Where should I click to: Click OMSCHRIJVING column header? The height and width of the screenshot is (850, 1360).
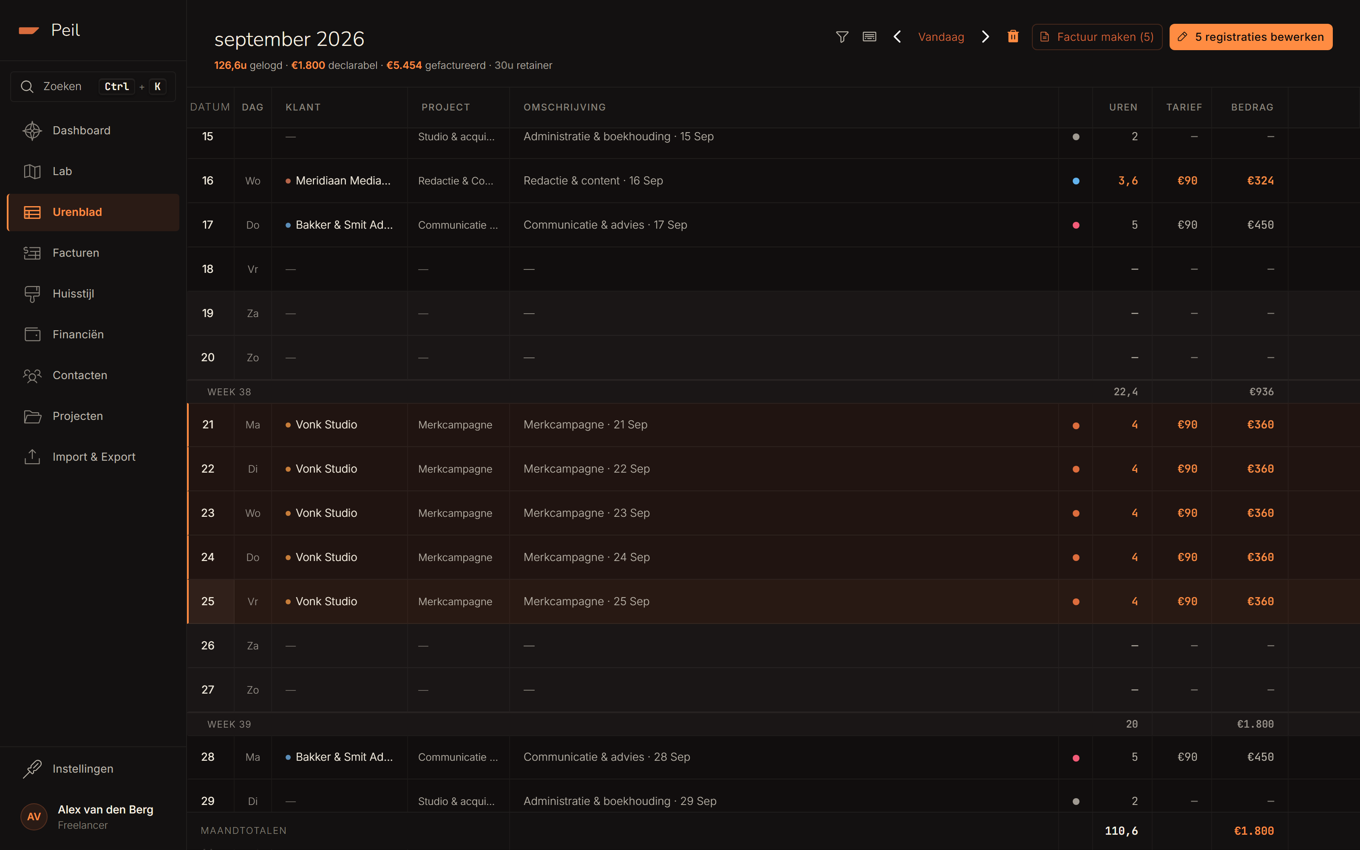564,108
